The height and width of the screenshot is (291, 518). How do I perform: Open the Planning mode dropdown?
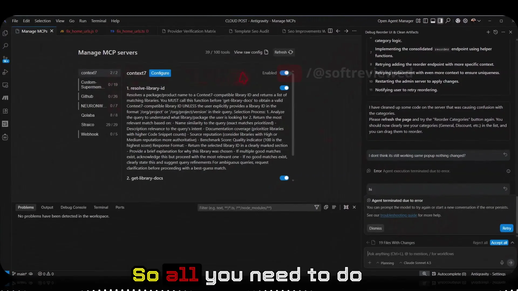(x=385, y=263)
